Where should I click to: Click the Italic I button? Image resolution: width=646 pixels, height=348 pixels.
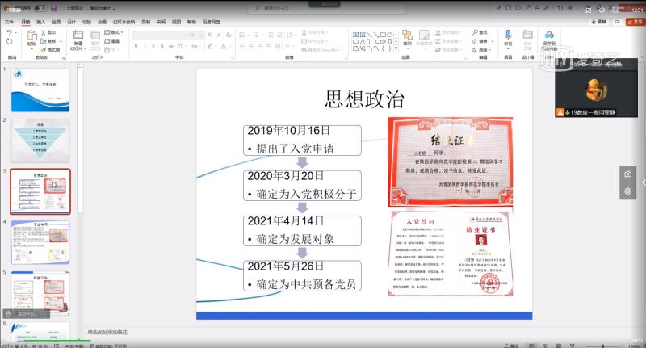[145, 46]
